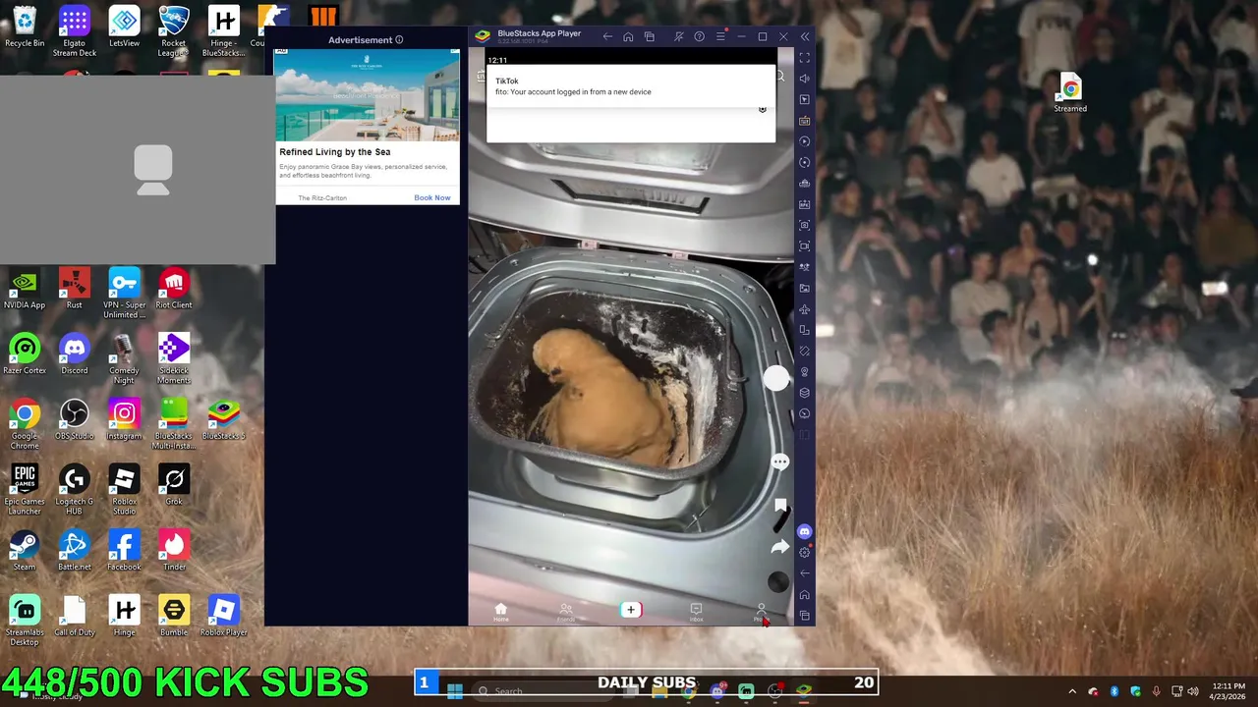Viewport: 1258px width, 707px height.
Task: Toggle airplane mode in BlueStacks sidebar
Action: pos(805,309)
